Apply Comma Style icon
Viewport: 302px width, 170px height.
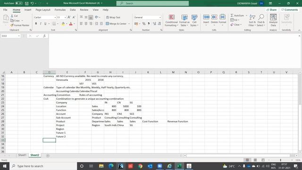[x=149, y=24]
